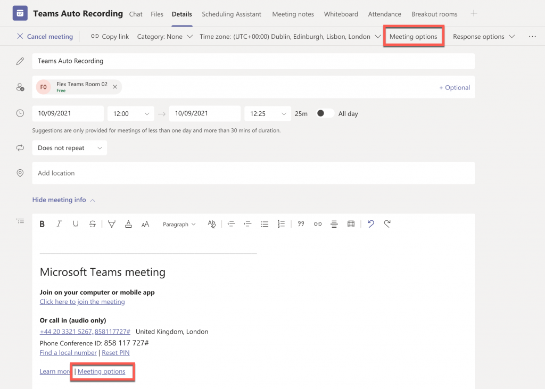Open the Paragraph style dropdown
The image size is (545, 389).
[179, 225]
